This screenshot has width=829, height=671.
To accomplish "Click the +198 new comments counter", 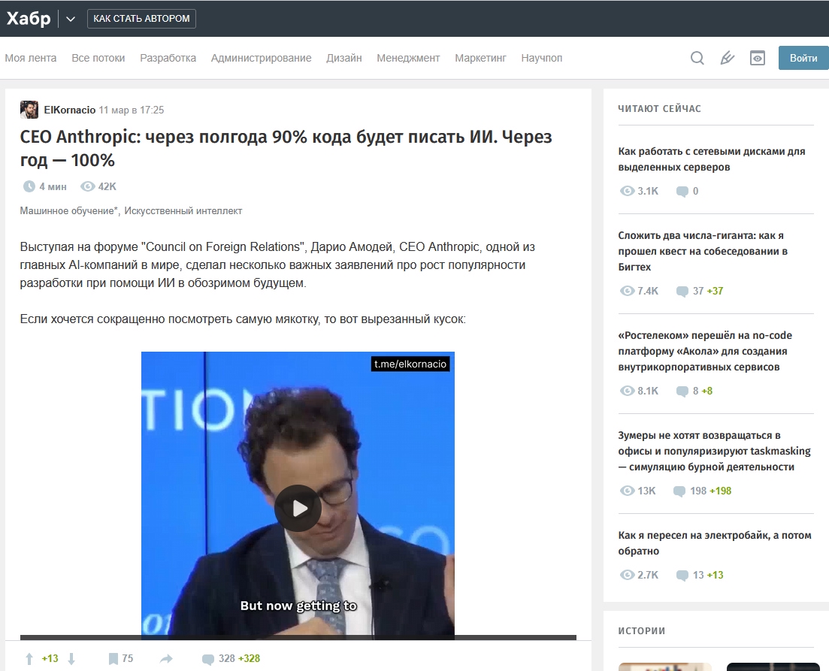I will pyautogui.click(x=720, y=491).
